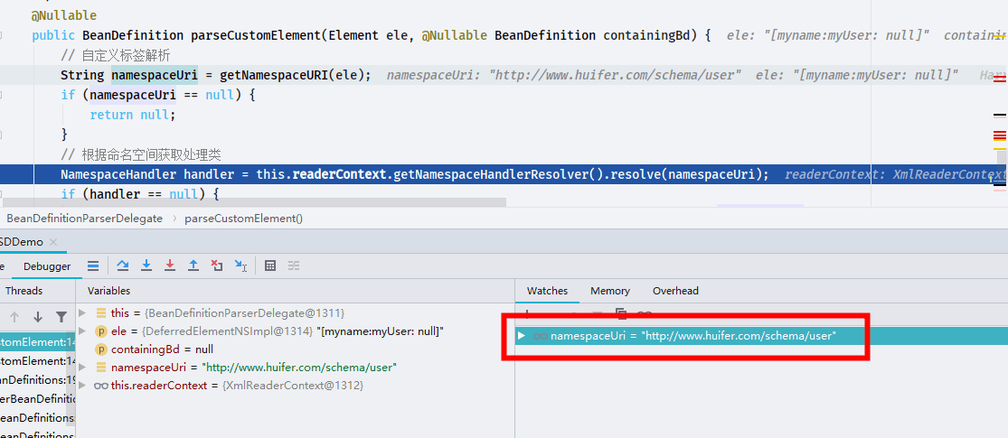Expand the 'ele' variable node

(81, 331)
